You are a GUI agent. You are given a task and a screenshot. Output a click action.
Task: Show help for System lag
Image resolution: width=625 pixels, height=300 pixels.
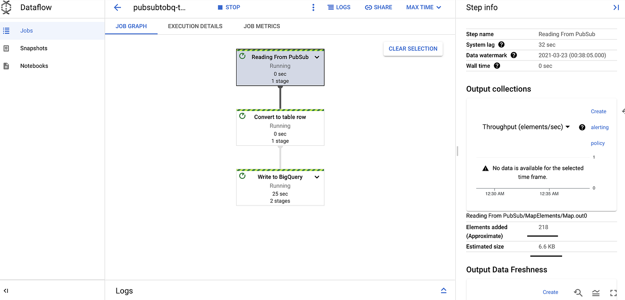501,45
